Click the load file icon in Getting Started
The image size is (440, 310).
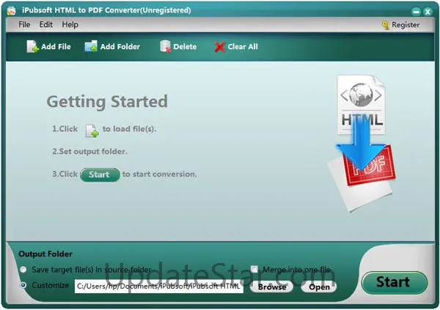click(x=92, y=130)
